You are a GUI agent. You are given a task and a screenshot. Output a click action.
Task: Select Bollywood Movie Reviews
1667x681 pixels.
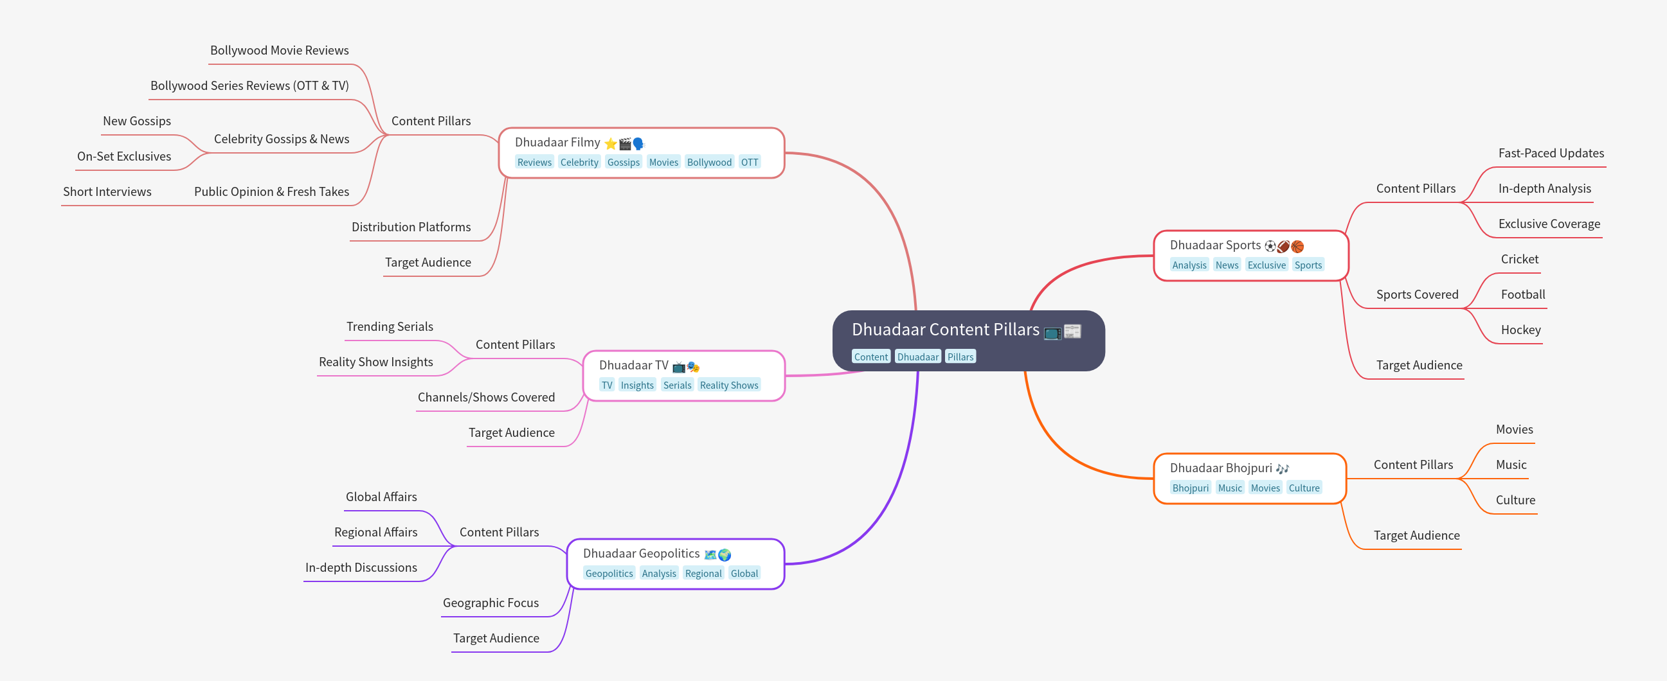click(280, 51)
